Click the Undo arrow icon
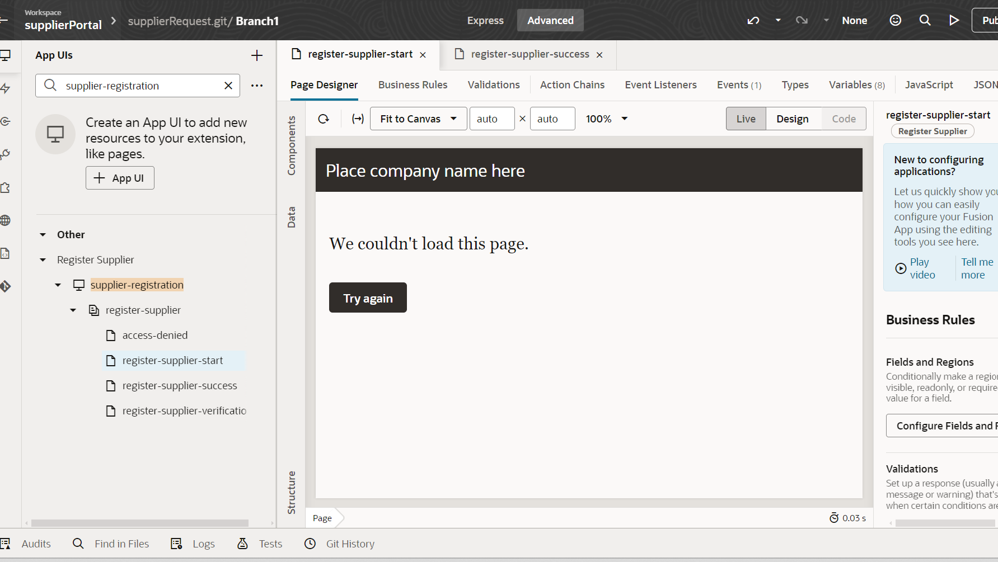This screenshot has height=562, width=998. 753,21
